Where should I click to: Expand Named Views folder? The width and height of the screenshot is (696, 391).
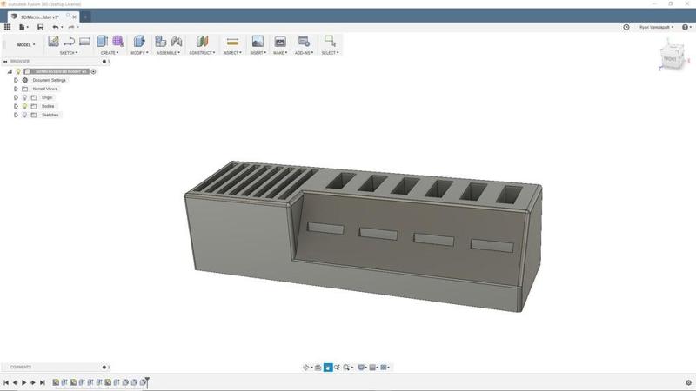tap(16, 89)
